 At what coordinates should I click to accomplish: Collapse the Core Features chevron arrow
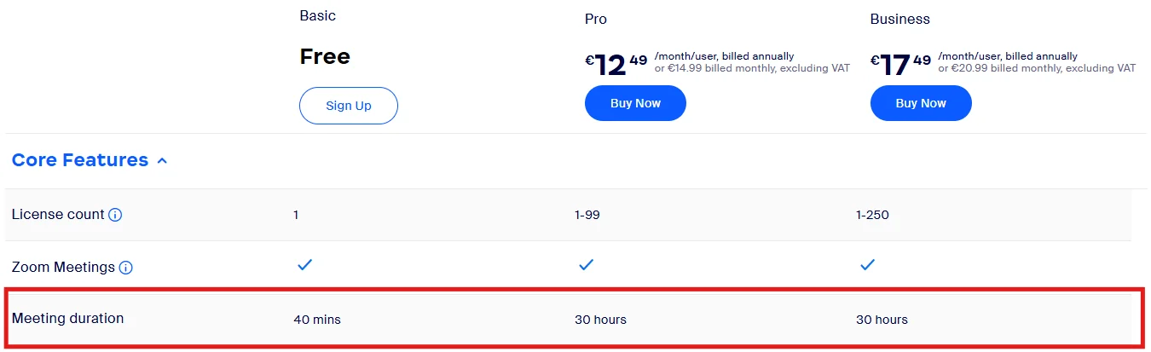click(162, 160)
